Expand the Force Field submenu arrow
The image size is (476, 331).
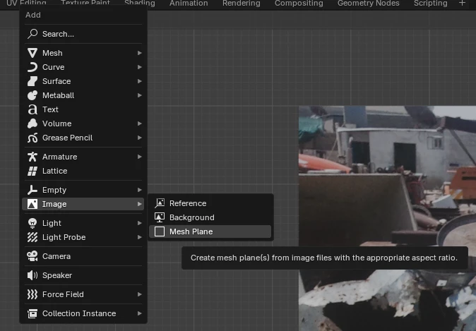140,294
